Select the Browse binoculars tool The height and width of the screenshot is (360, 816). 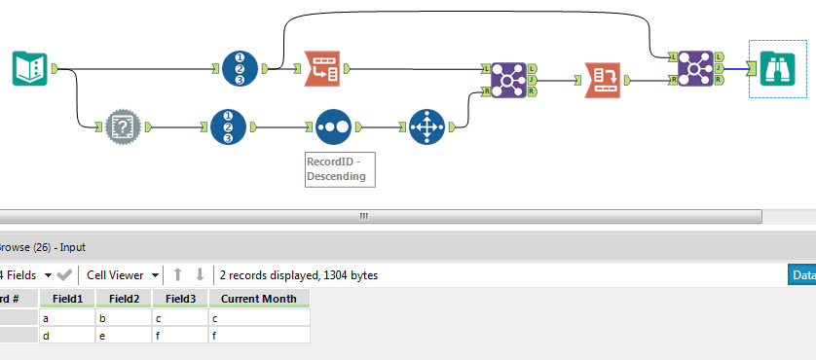(777, 69)
